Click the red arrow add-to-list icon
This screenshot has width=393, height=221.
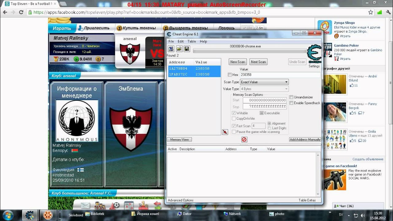pyautogui.click(x=225, y=132)
